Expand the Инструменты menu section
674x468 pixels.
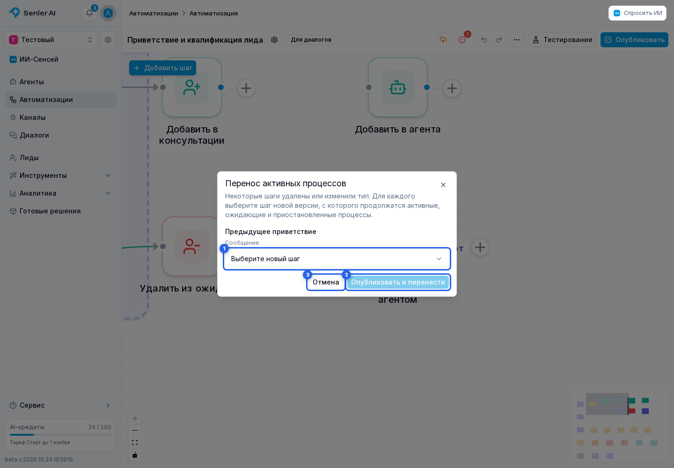(x=61, y=175)
